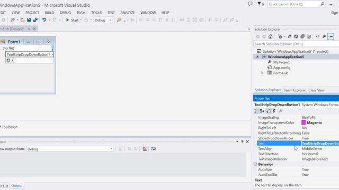Open the ANALYZE menu

(x=128, y=13)
